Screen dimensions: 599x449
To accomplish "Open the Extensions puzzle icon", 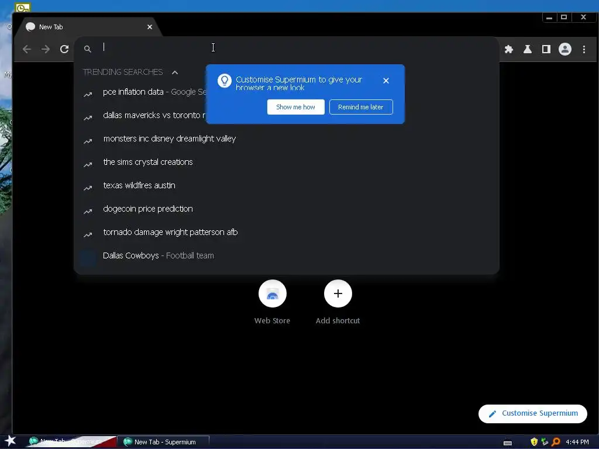I will click(508, 49).
